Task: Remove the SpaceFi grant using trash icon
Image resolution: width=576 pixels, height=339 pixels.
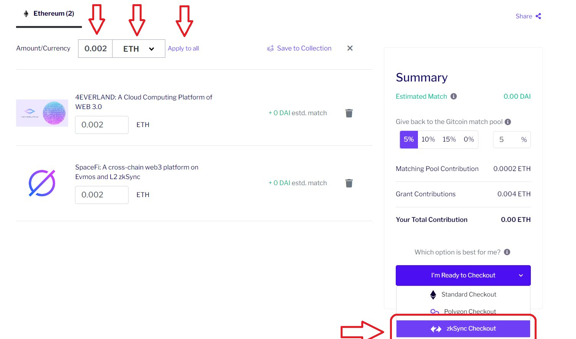Action: click(349, 183)
